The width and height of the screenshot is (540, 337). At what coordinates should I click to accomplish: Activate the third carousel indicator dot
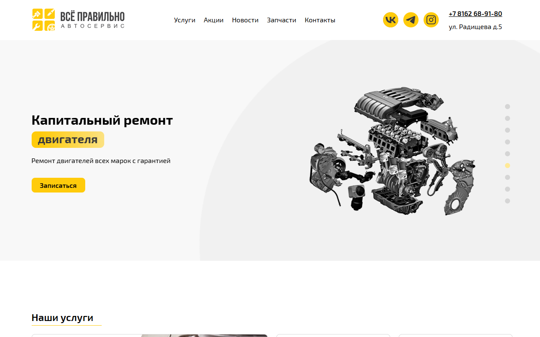click(x=508, y=130)
